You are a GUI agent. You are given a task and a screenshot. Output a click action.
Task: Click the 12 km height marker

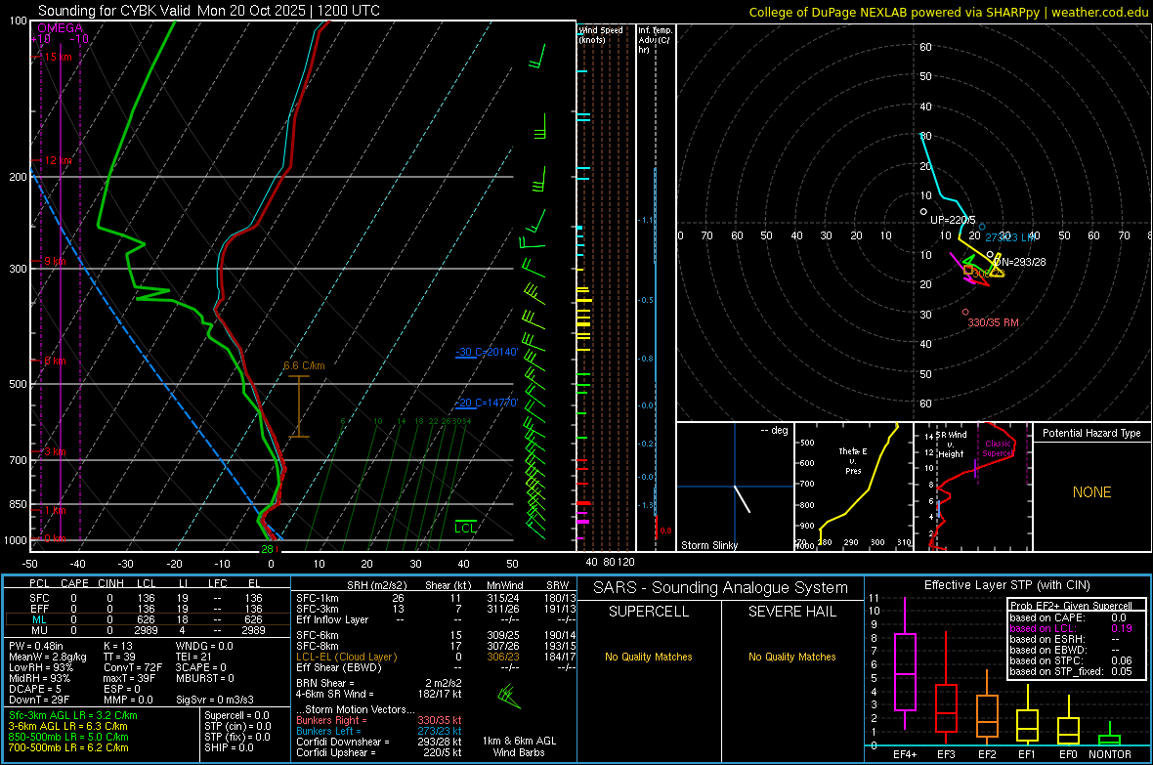[x=58, y=160]
